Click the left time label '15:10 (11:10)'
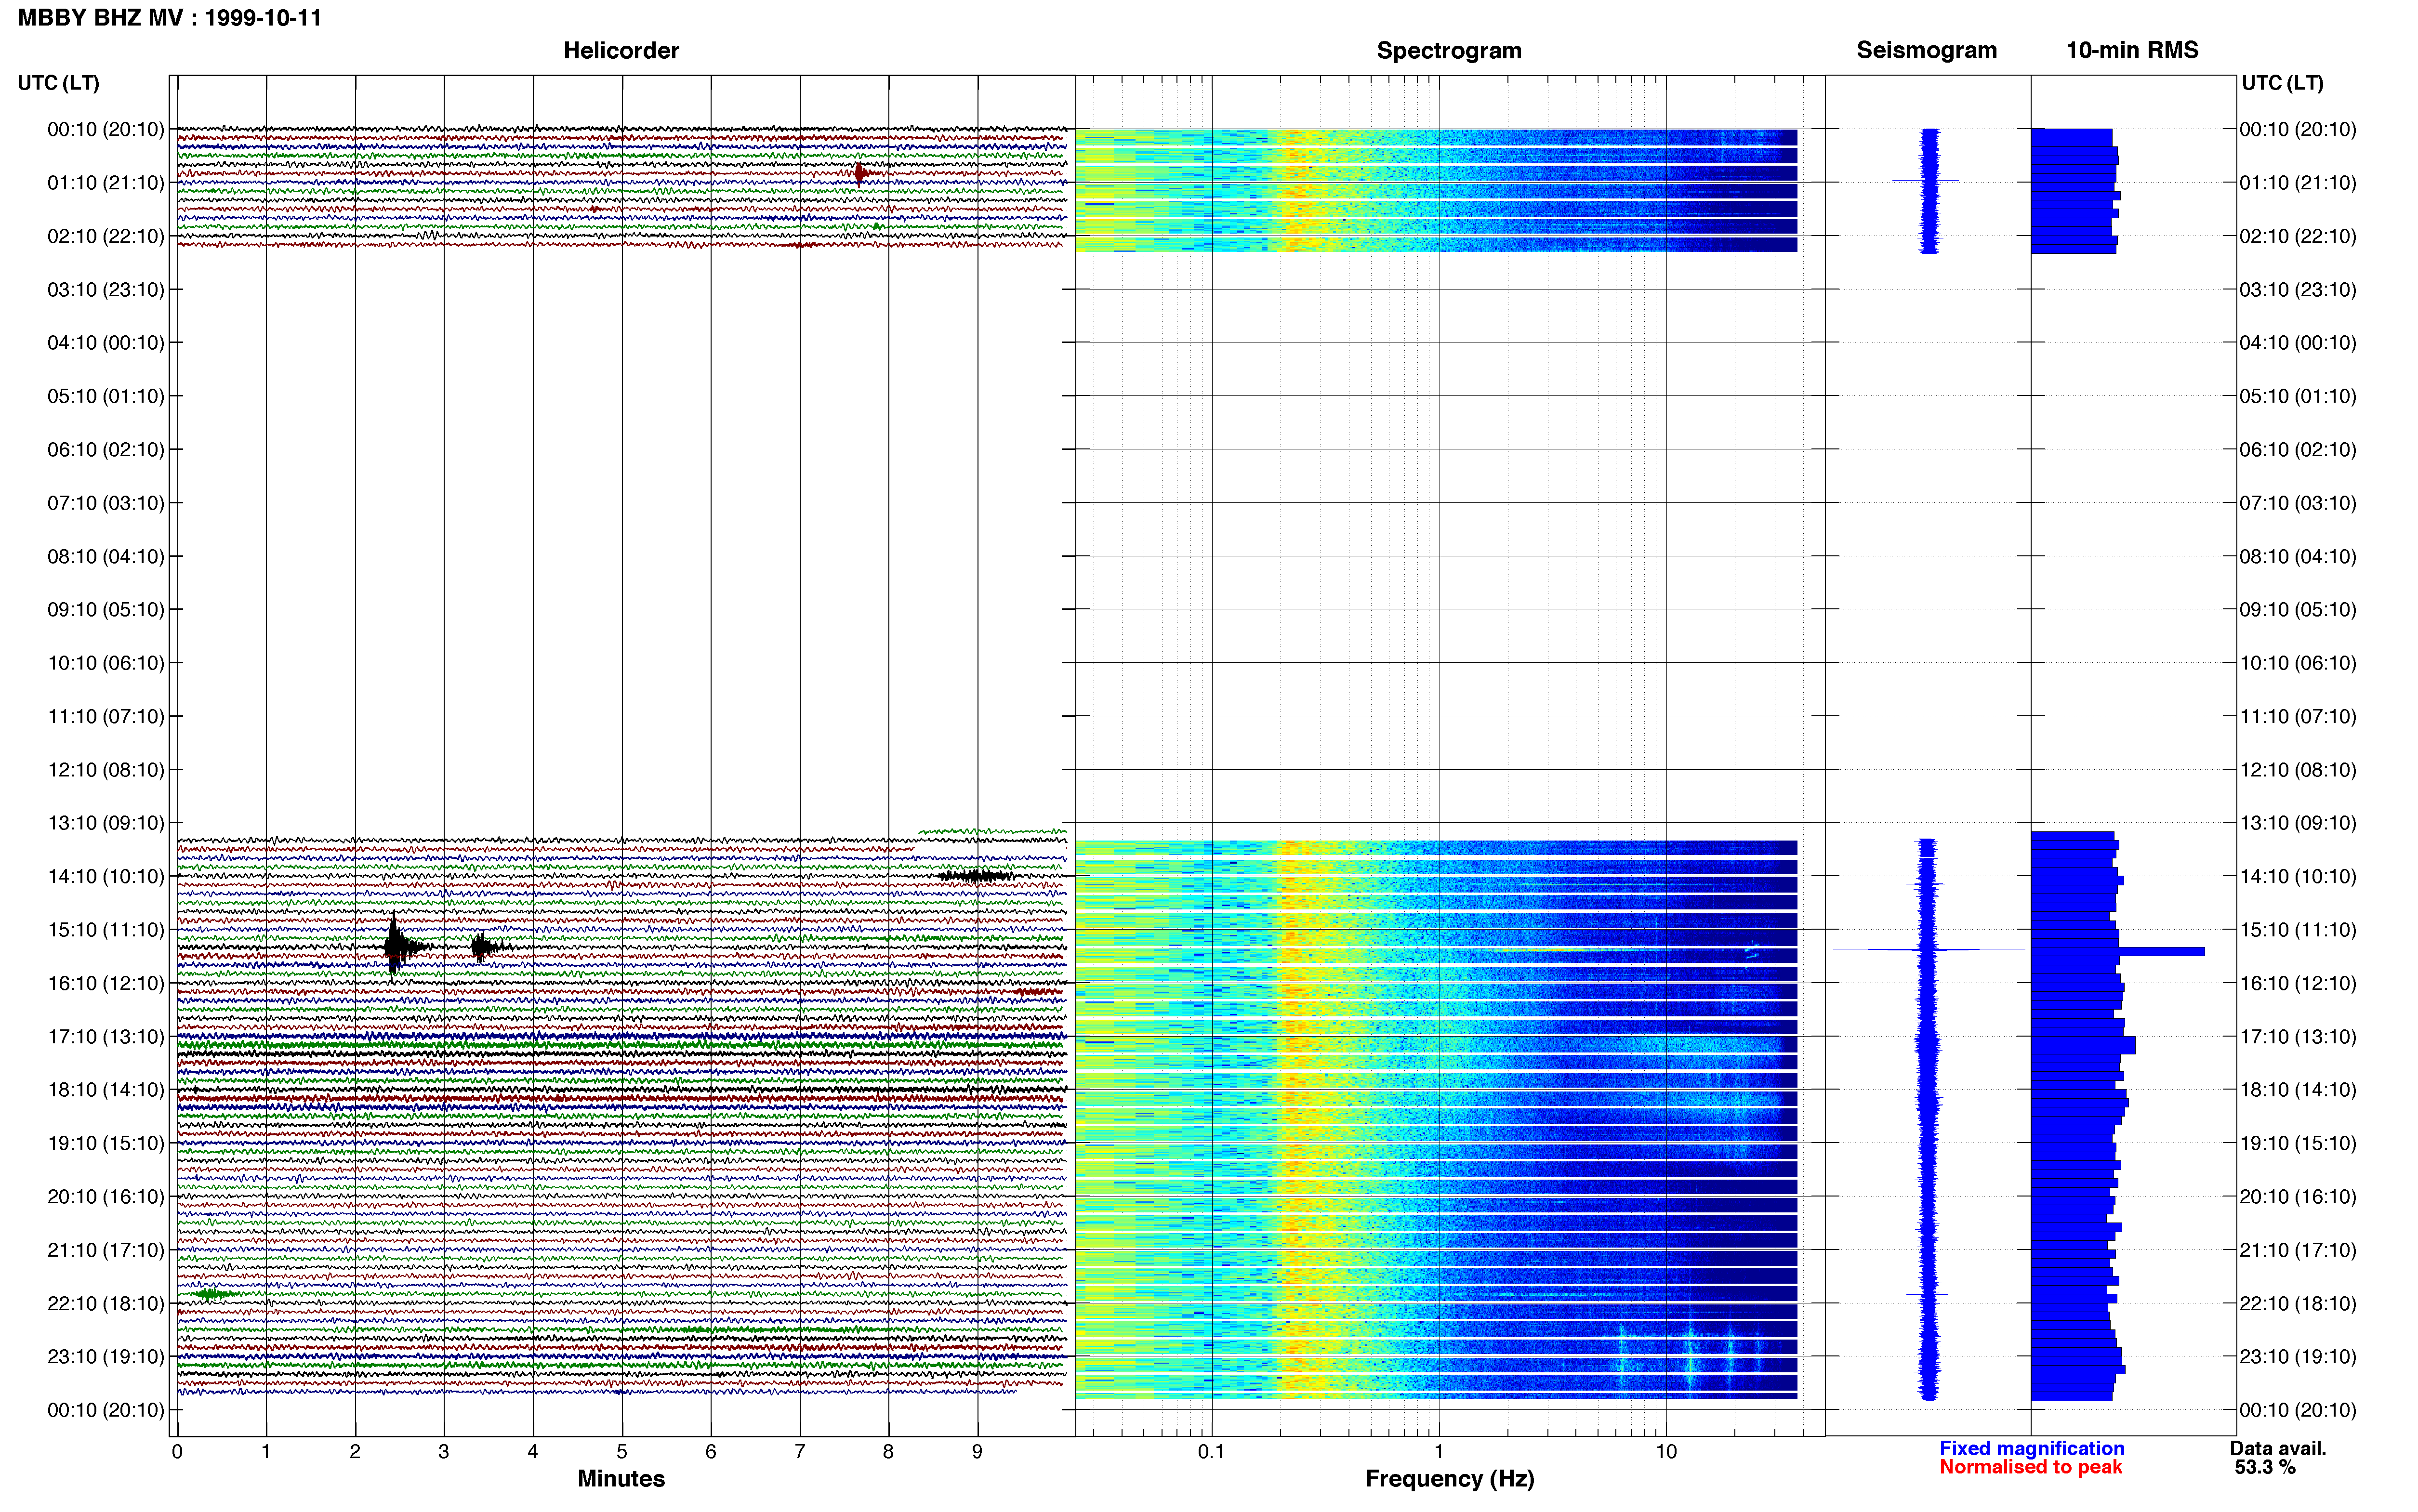 pos(106,930)
